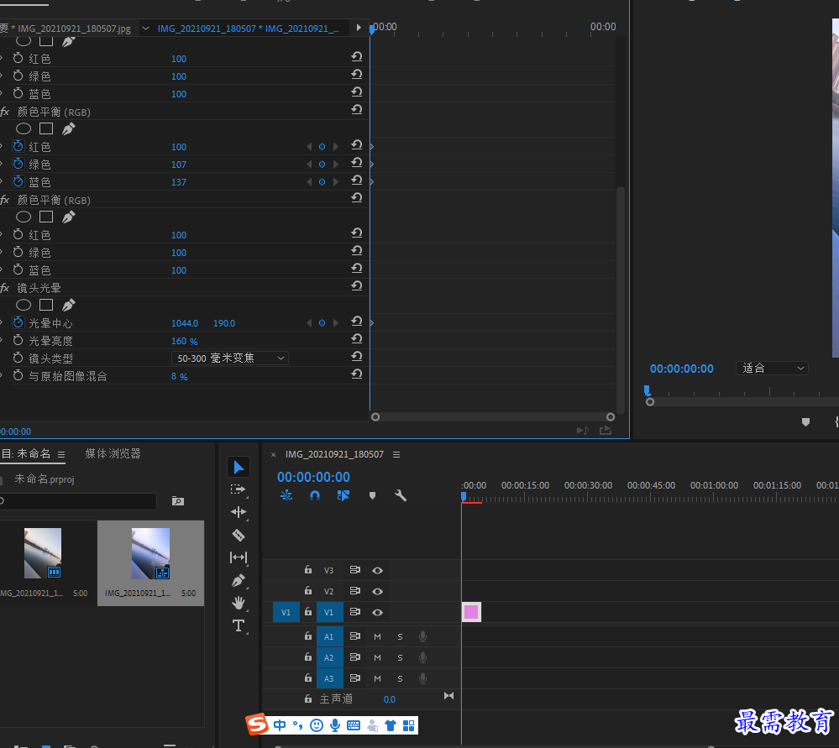Click the Export Frame icon in effect controls

[x=606, y=431]
